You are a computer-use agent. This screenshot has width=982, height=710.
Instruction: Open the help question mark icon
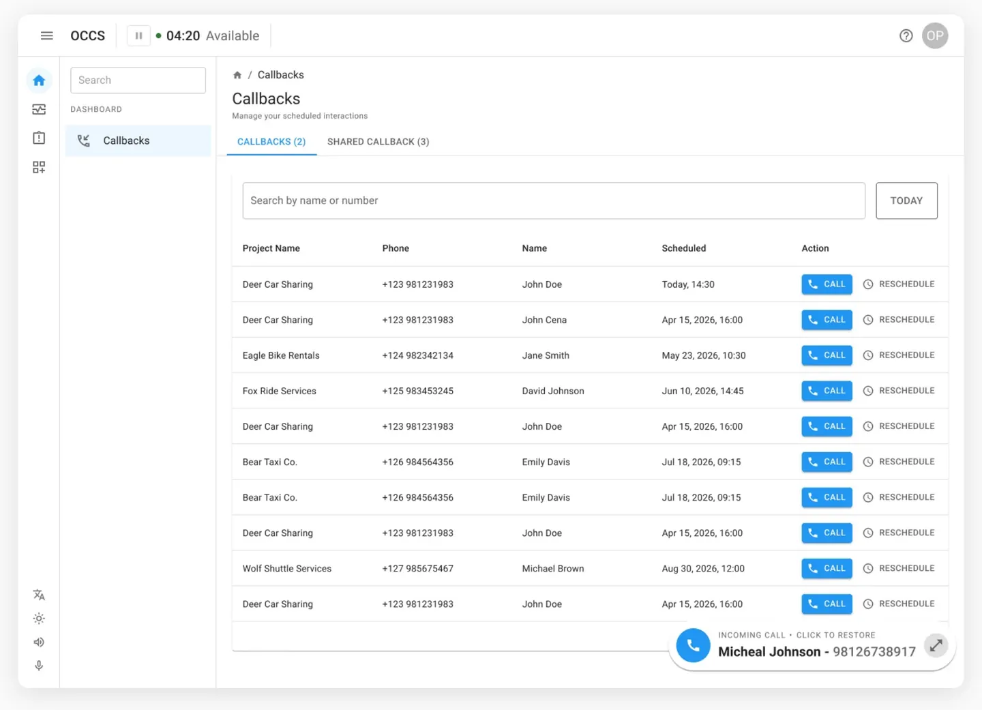906,35
